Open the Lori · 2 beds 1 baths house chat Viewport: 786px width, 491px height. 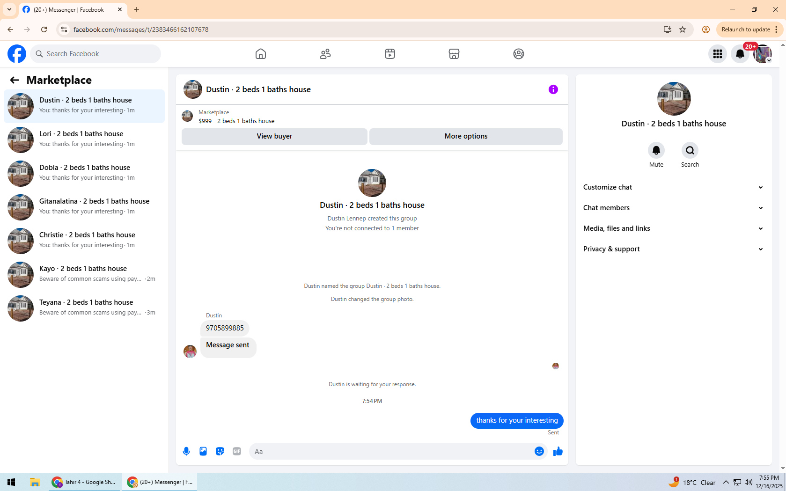[84, 140]
